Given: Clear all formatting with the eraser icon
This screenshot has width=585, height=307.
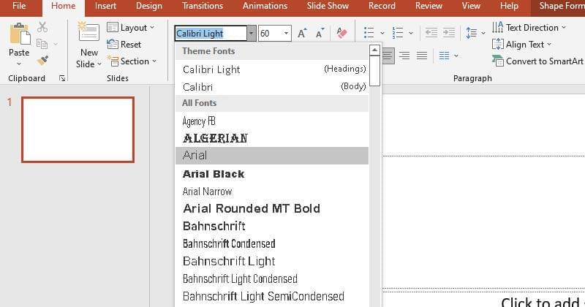Looking at the screenshot, I should click(341, 34).
